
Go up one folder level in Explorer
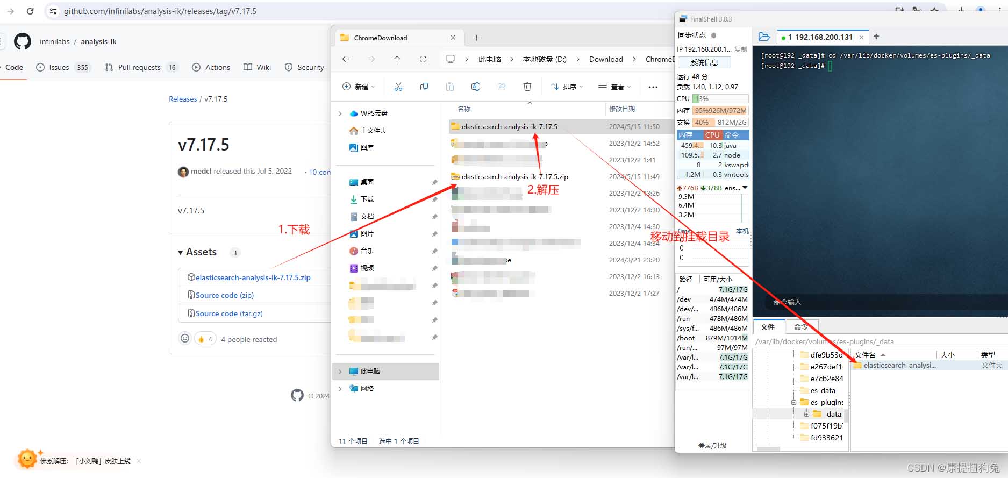pos(397,59)
